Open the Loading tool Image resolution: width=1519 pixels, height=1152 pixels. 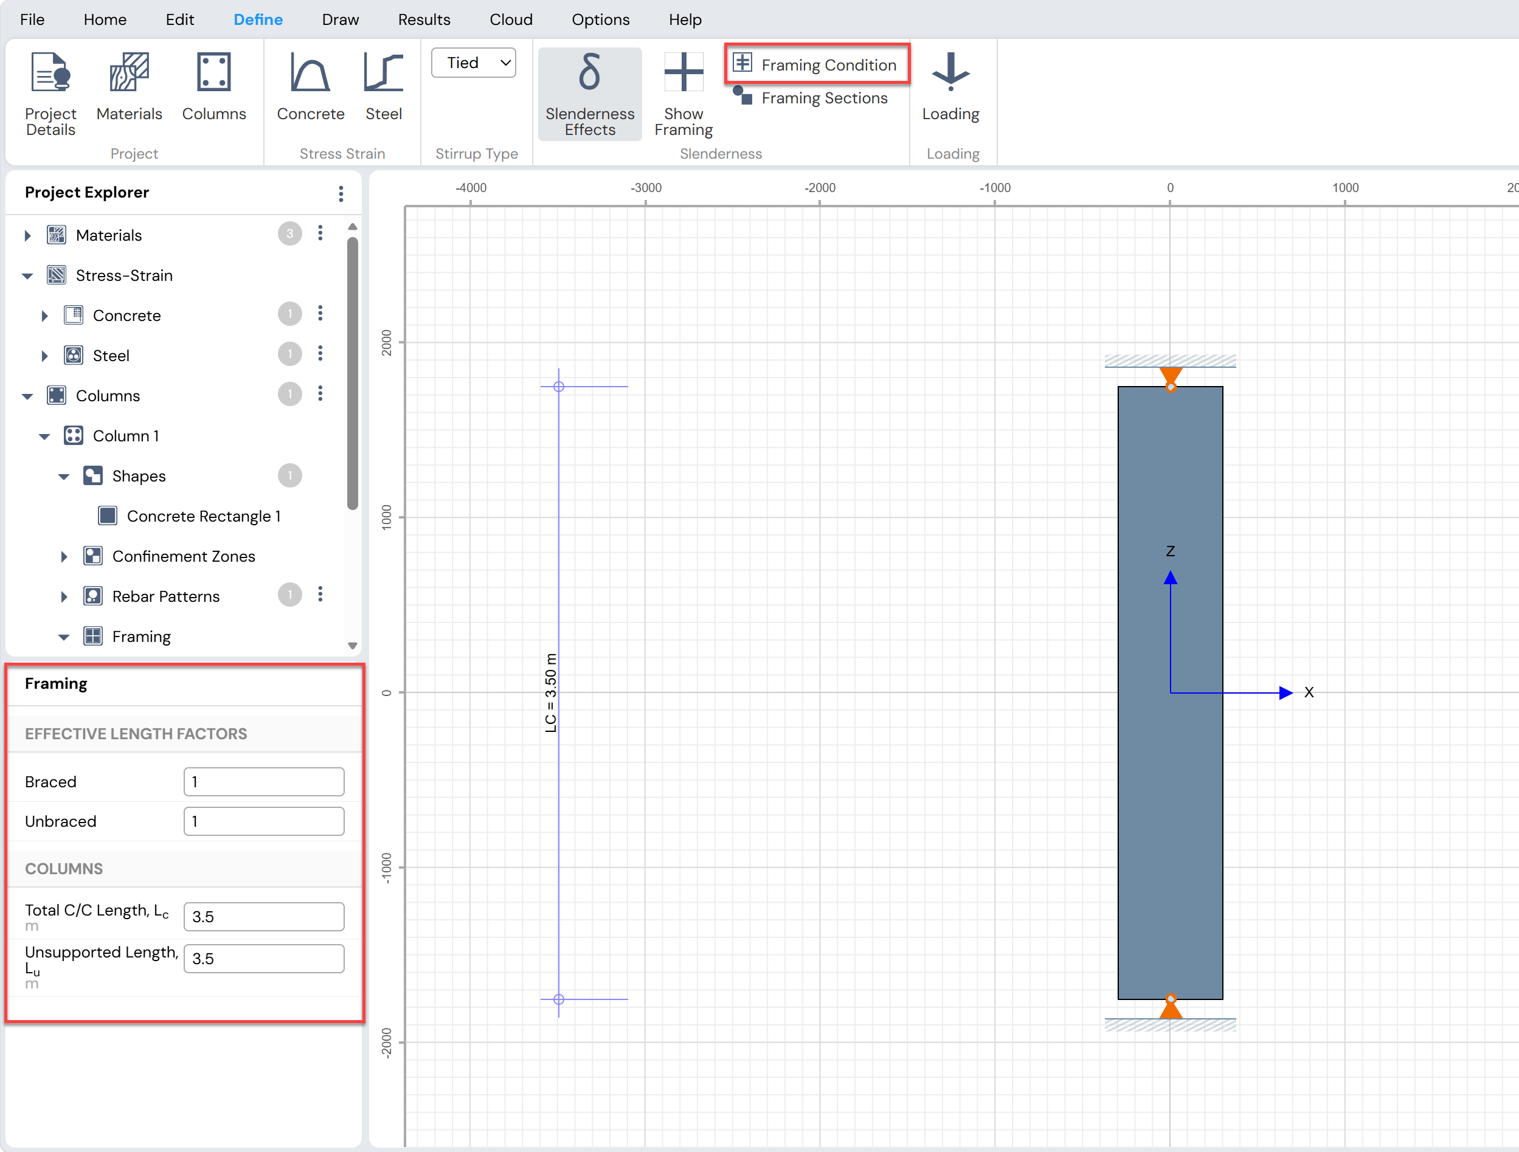pyautogui.click(x=950, y=86)
